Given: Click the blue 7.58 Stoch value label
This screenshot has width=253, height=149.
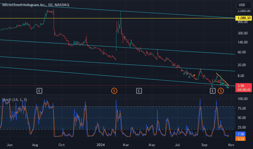Looking at the screenshot, I should click(241, 134).
